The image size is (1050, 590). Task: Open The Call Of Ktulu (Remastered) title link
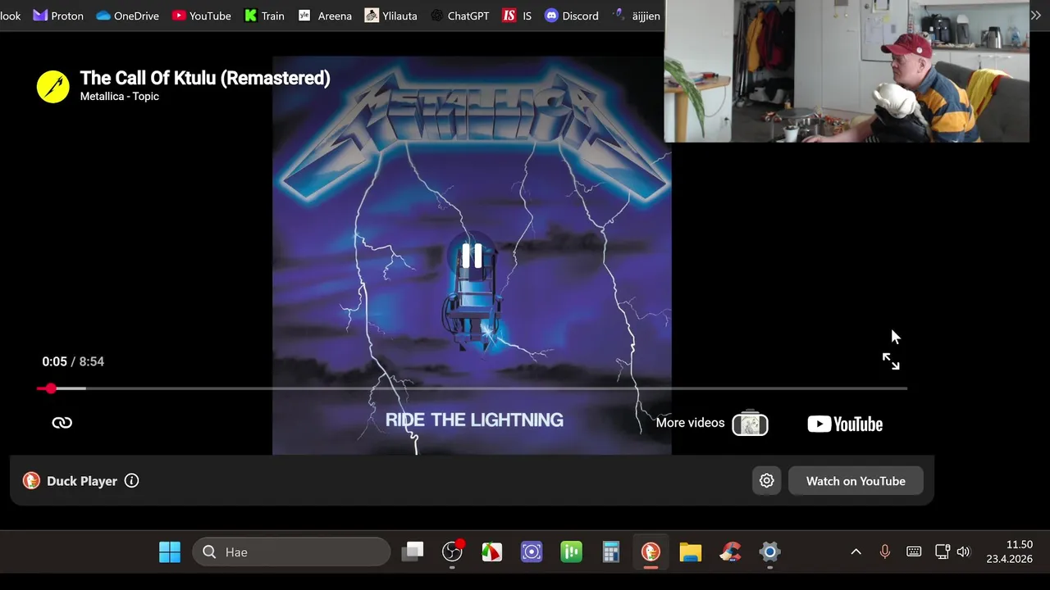click(205, 78)
